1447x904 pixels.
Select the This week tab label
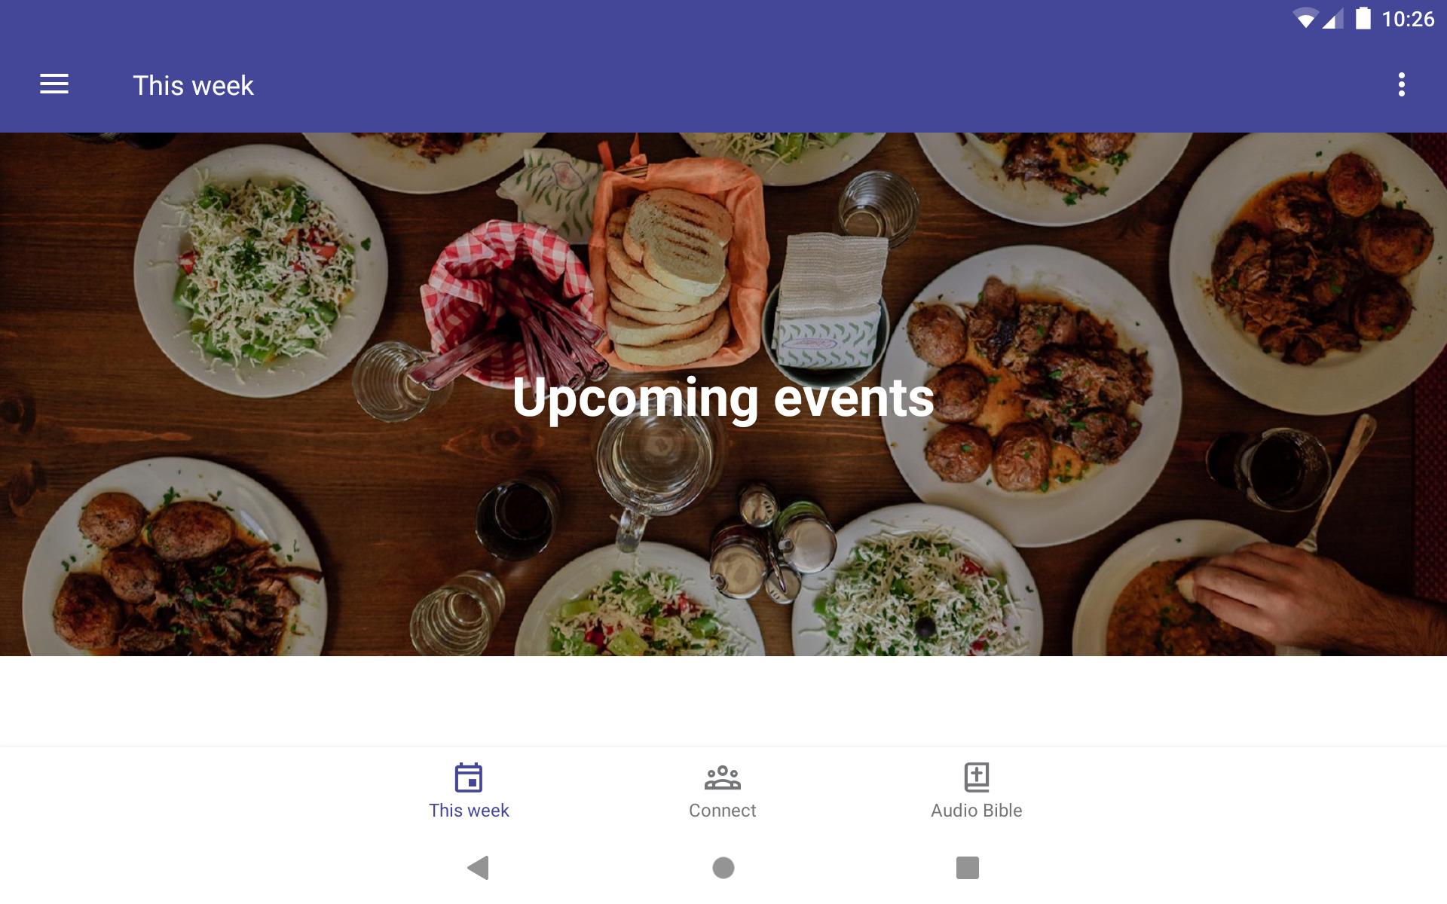coord(469,811)
